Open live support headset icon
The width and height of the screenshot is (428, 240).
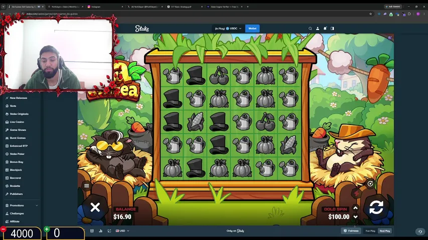[420, 231]
